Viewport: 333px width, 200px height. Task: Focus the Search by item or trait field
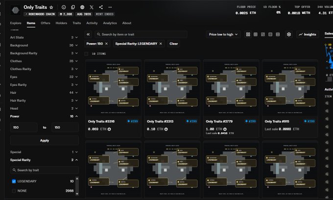point(141,34)
